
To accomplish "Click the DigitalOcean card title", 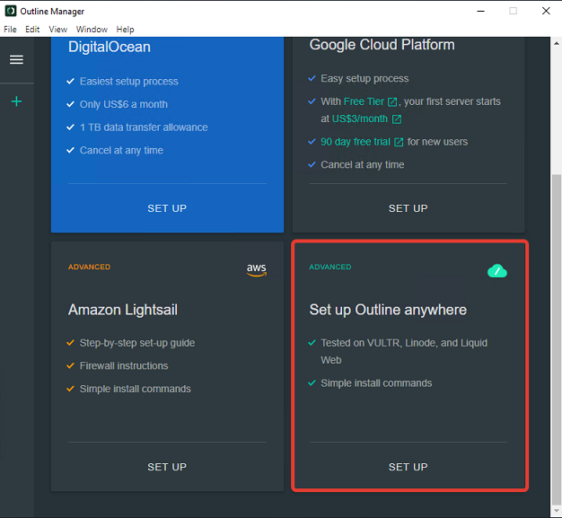I will (110, 47).
